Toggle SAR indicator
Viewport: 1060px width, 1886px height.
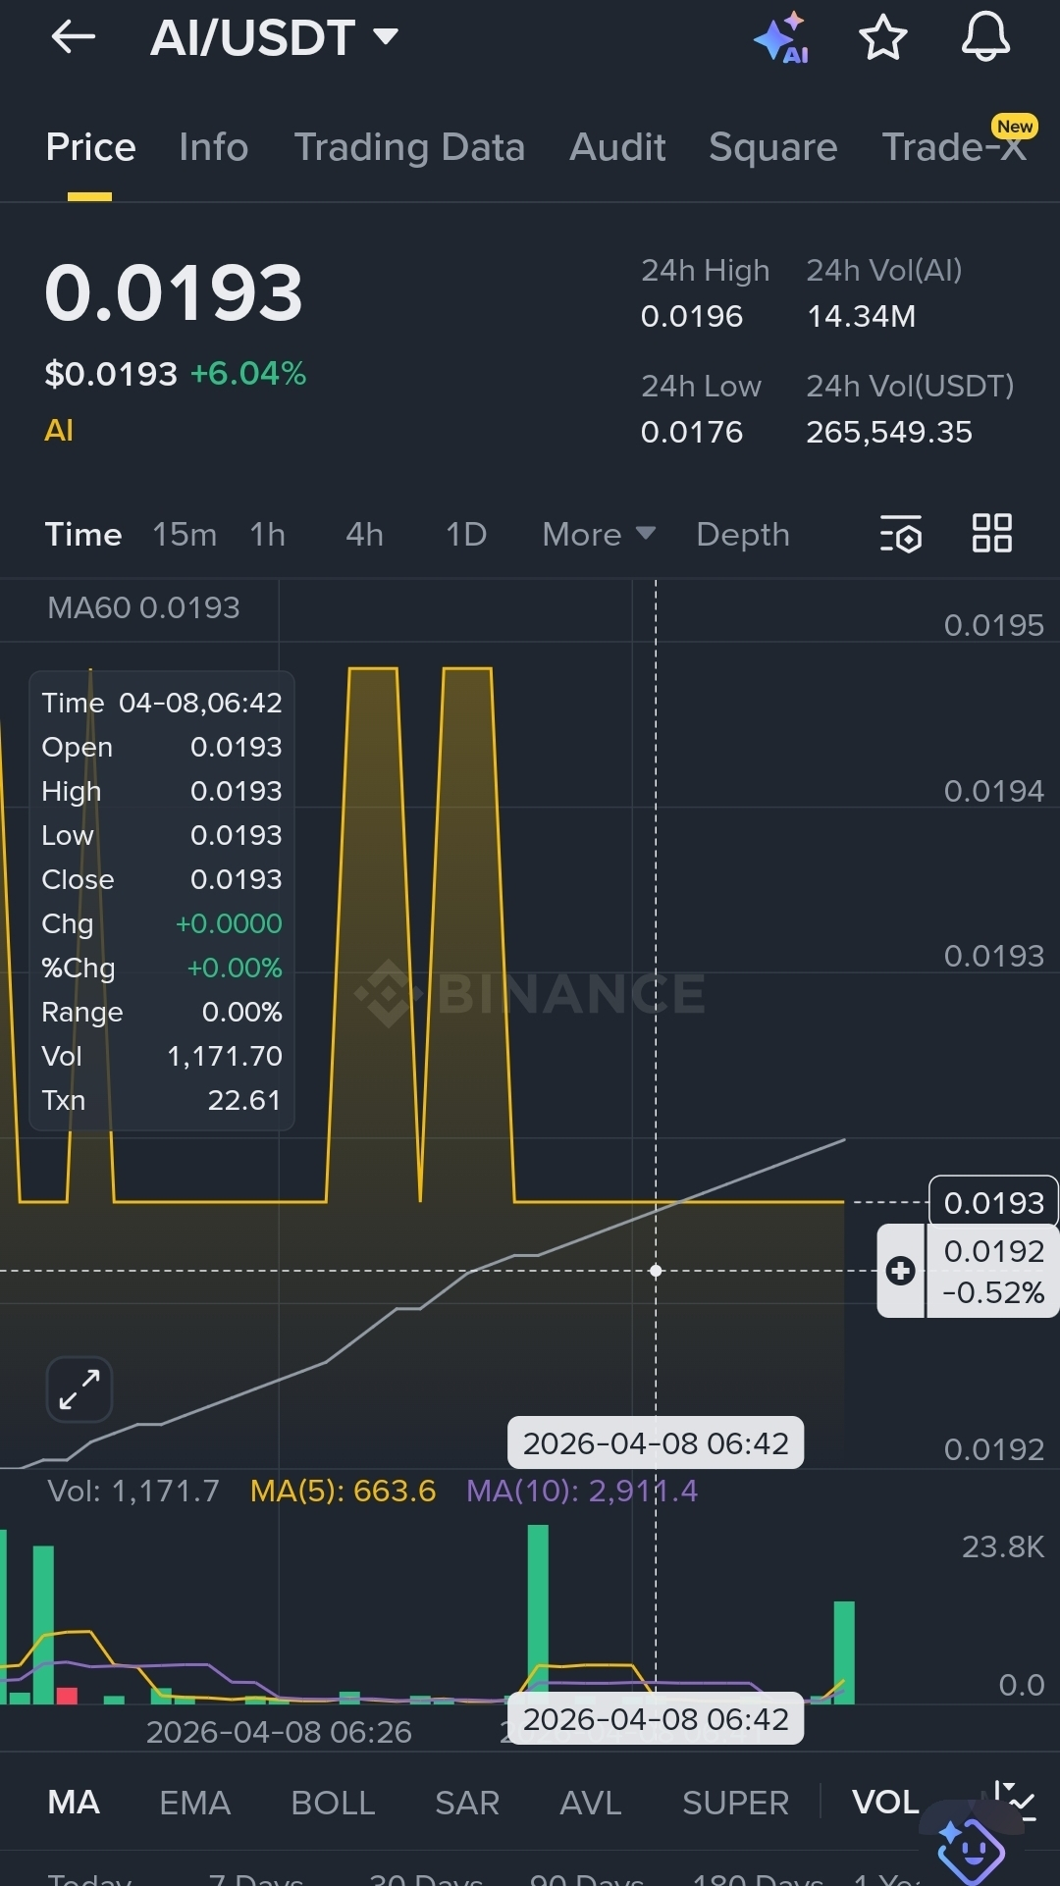[467, 1802]
